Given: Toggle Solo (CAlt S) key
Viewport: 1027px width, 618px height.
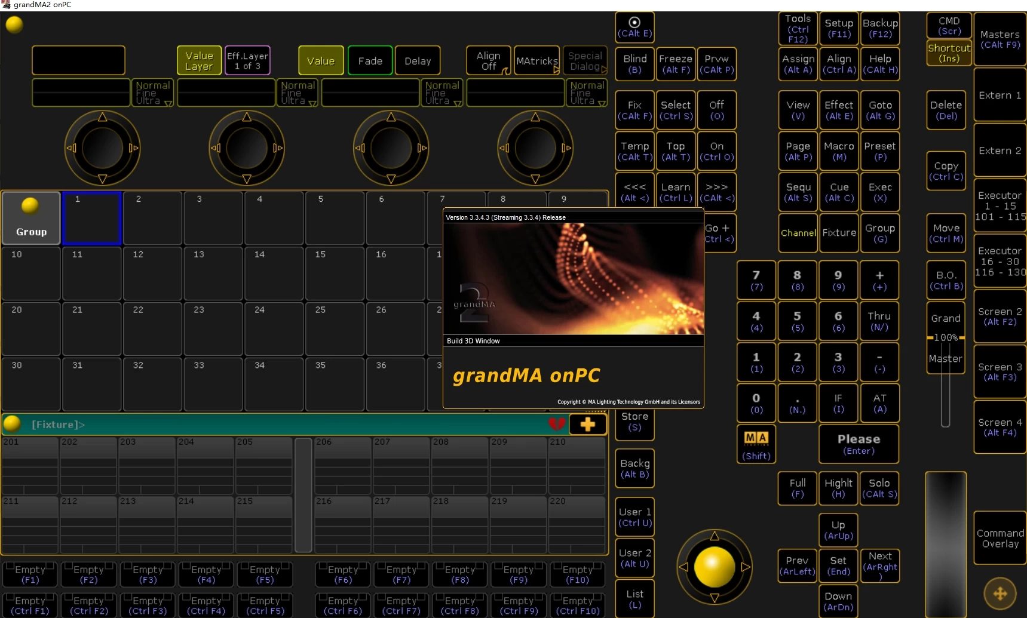Looking at the screenshot, I should 879,488.
